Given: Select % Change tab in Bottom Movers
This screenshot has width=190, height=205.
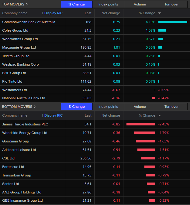Looking at the screenshot, I should [77, 107].
